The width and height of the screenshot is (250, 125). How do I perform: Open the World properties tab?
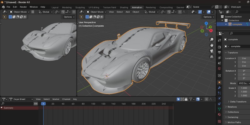[x=219, y=68]
